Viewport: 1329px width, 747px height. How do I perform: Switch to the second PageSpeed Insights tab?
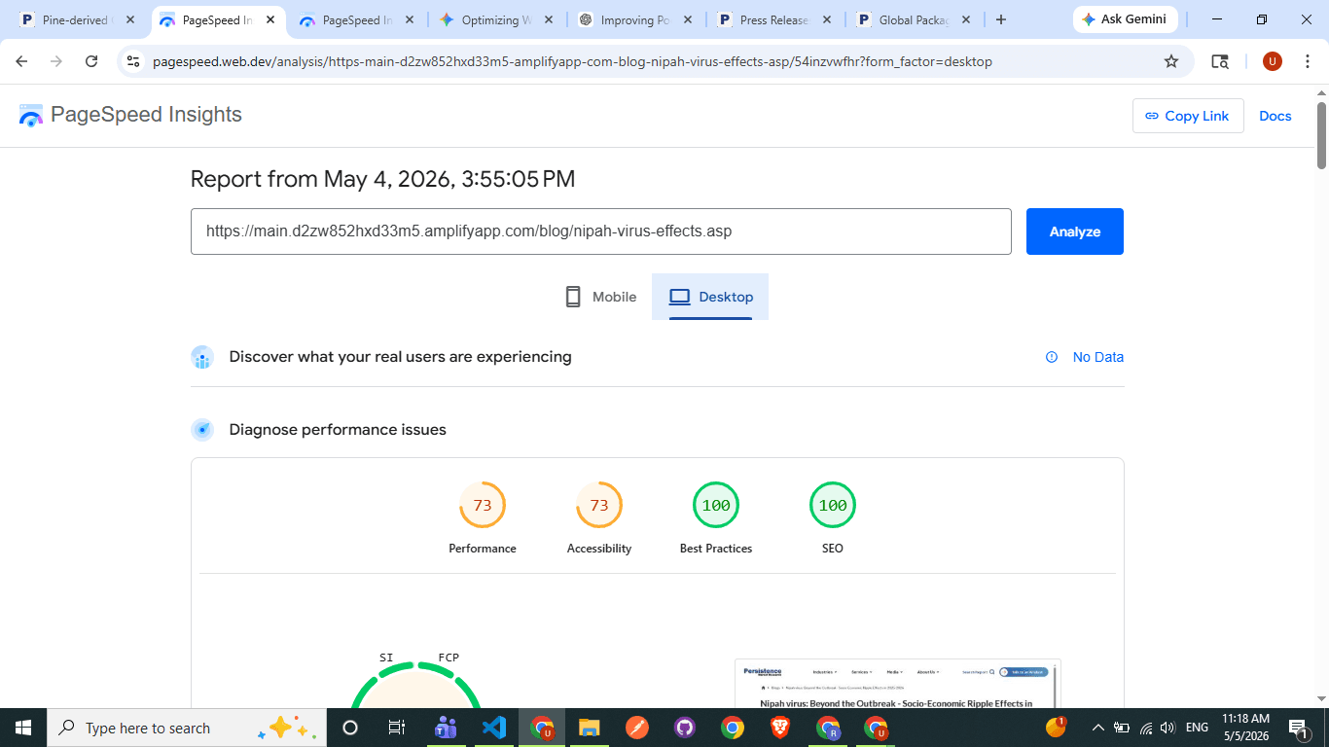tap(357, 19)
